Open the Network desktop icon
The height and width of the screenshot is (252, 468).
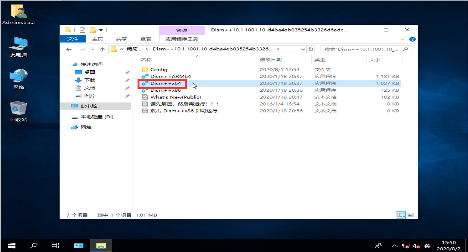coord(18,79)
